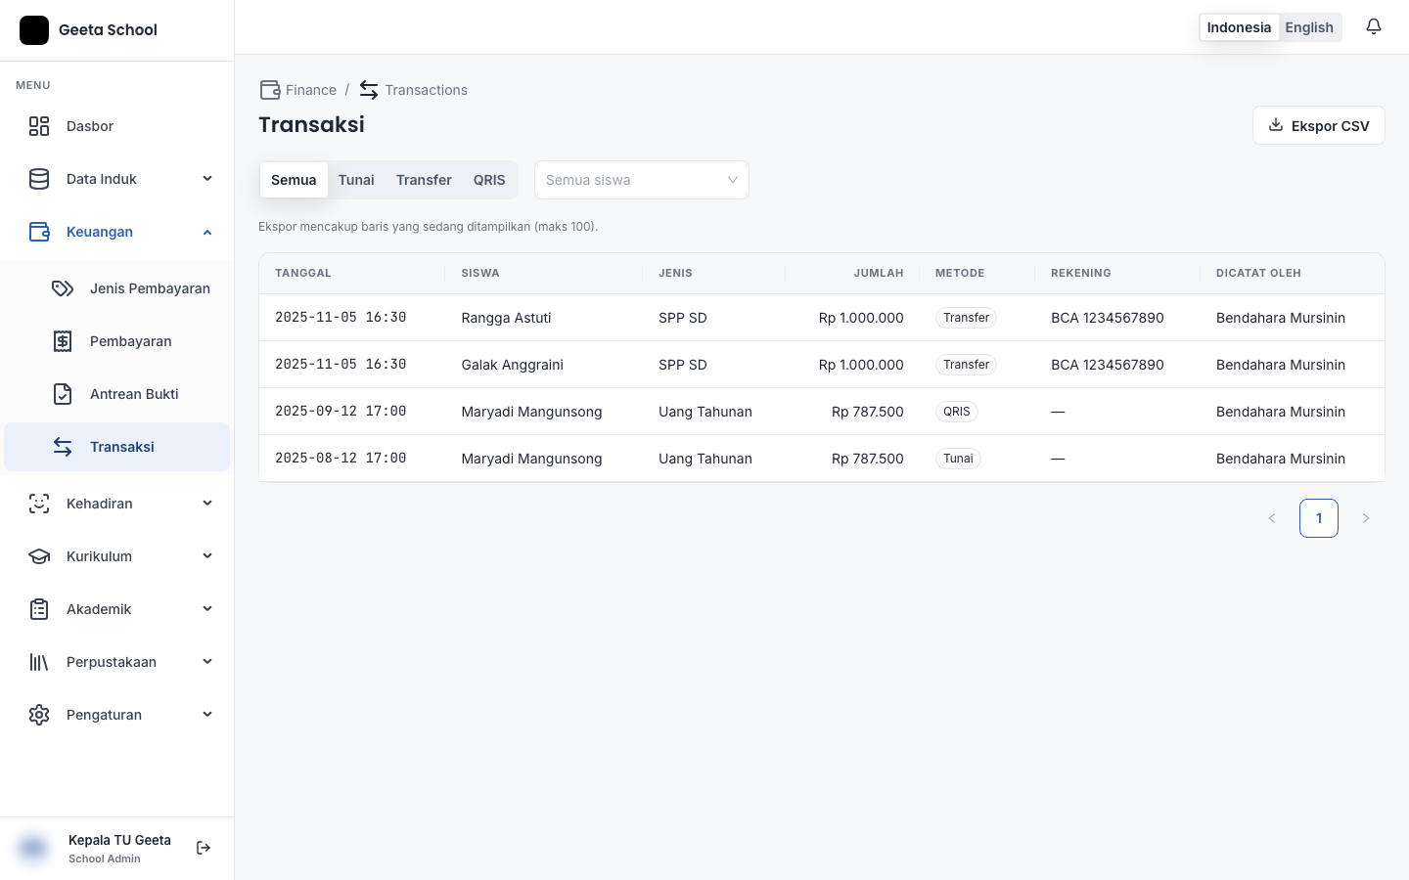Click Rangga Astuti in the table
This screenshot has height=880, width=1409.
(x=506, y=318)
